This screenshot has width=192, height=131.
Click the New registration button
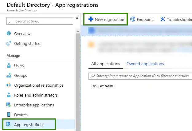point(106,19)
